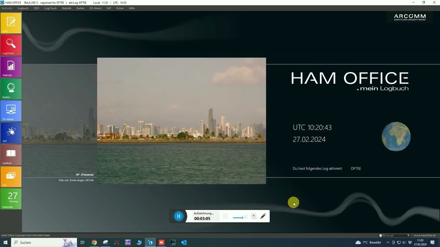
Task: Show hidden system tray icons
Action: tap(388, 243)
